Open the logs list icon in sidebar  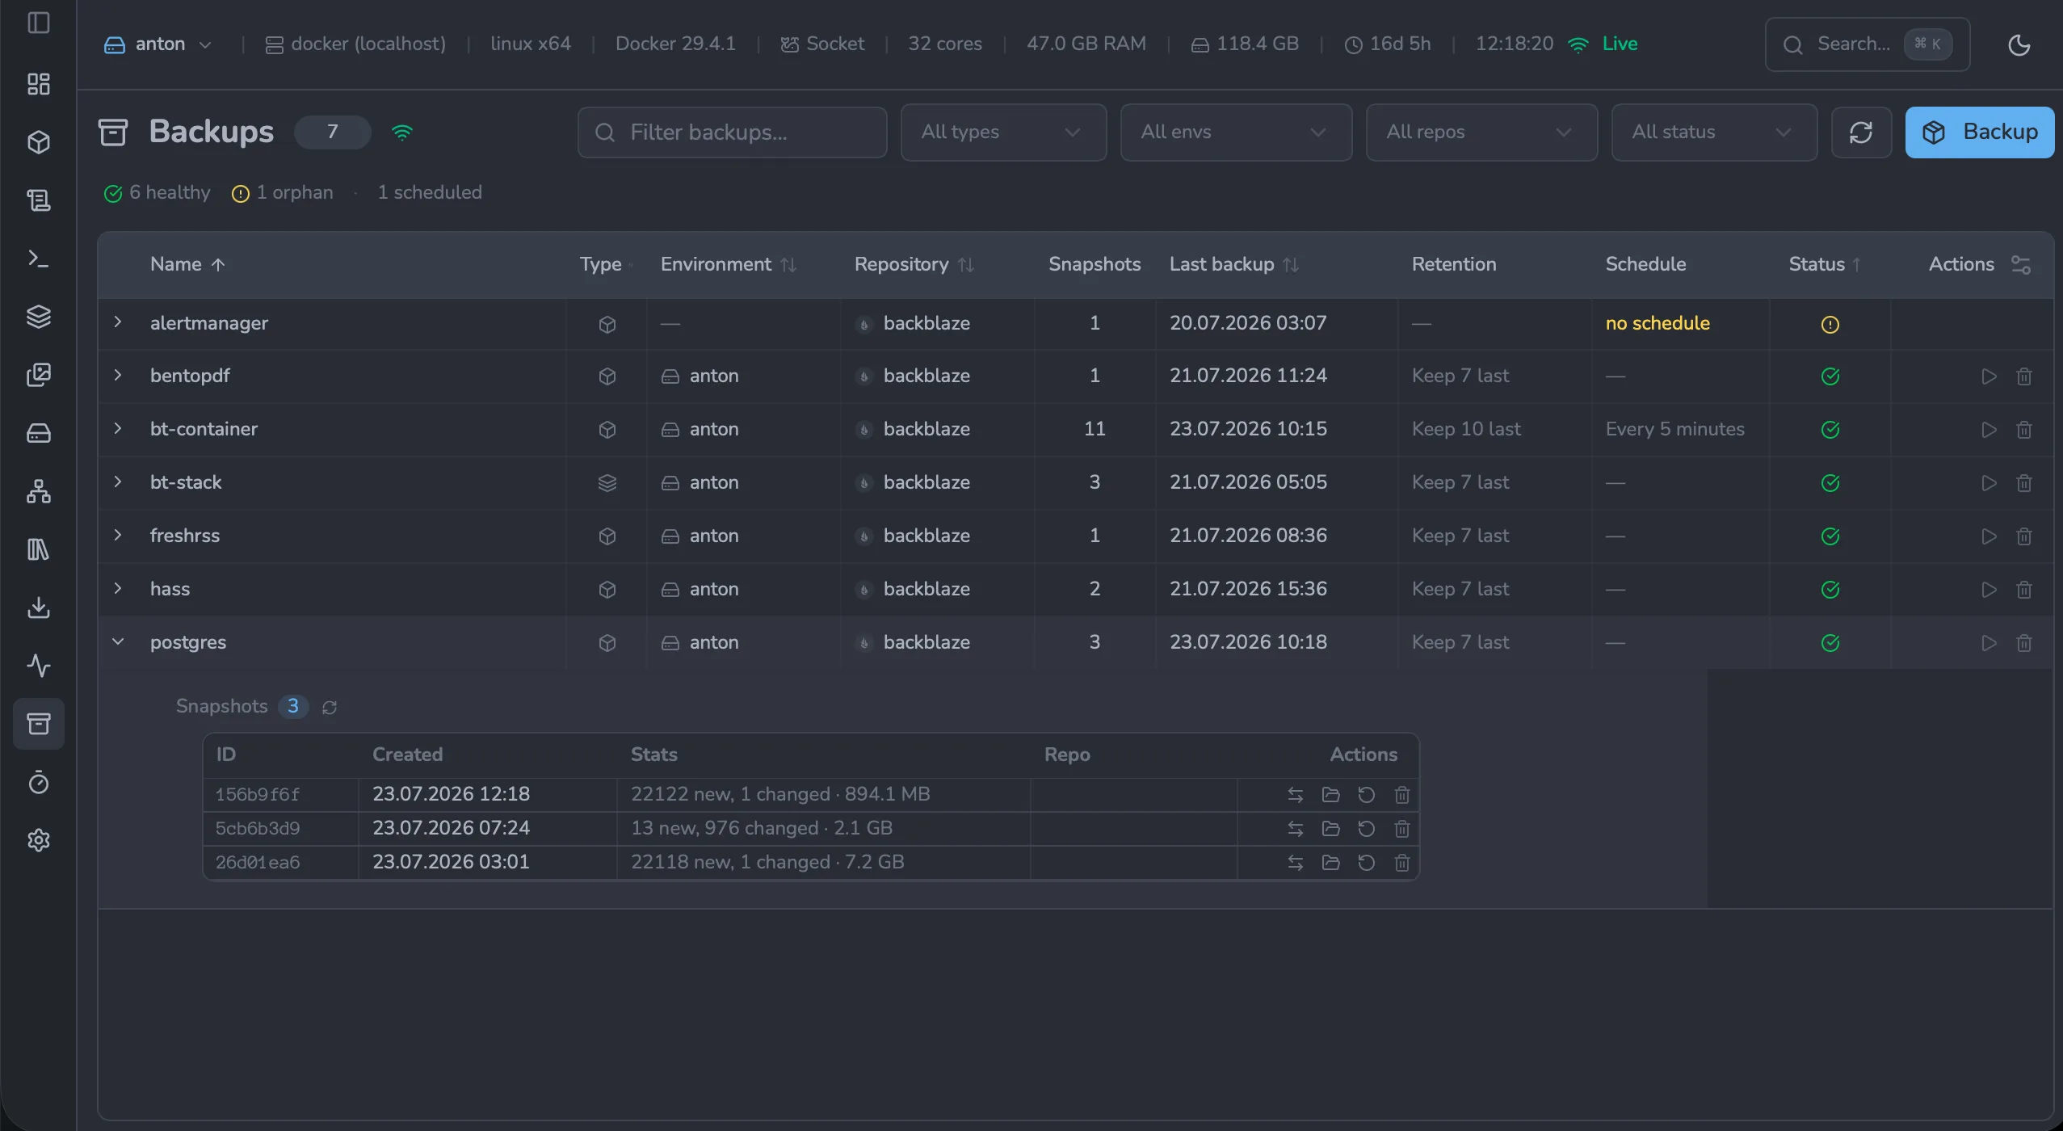pos(39,200)
